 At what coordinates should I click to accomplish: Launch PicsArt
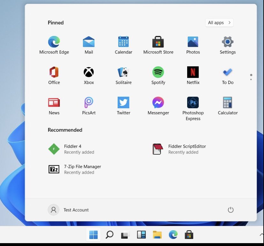[89, 106]
